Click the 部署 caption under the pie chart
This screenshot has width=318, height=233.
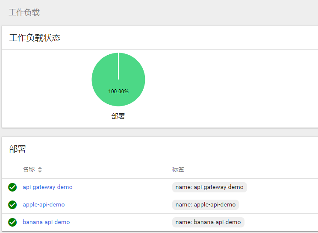118,116
